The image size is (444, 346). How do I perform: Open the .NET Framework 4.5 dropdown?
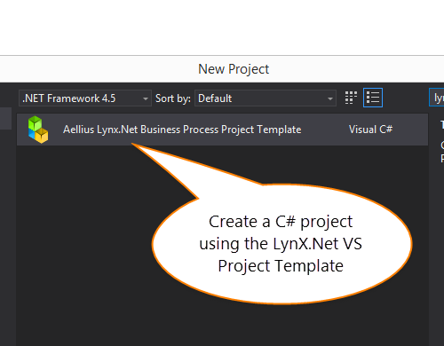click(85, 98)
